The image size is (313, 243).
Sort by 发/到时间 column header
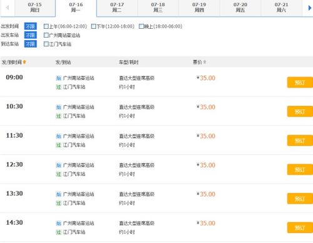[14, 62]
